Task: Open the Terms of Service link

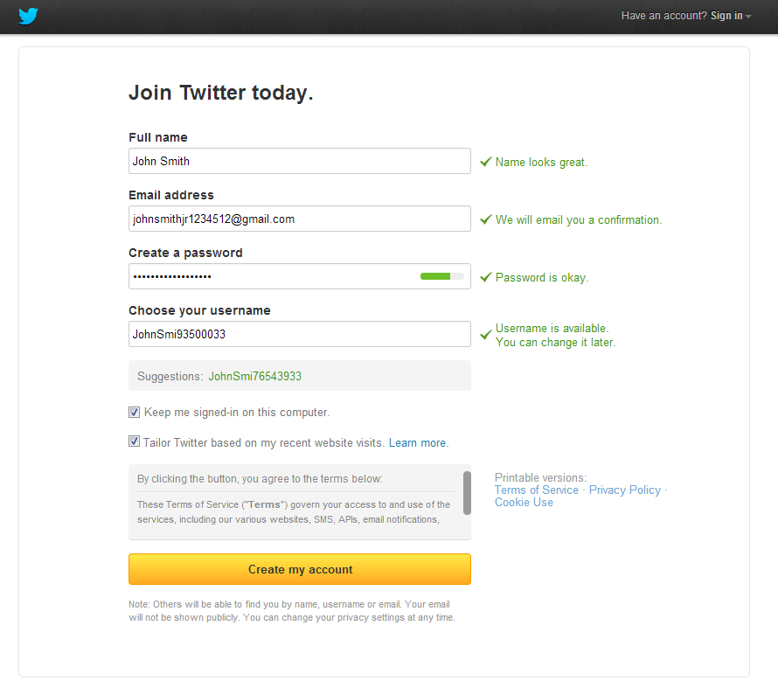Action: (x=536, y=490)
